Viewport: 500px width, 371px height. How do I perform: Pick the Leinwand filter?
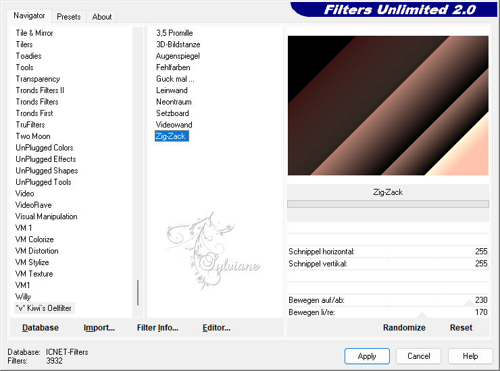pos(172,90)
